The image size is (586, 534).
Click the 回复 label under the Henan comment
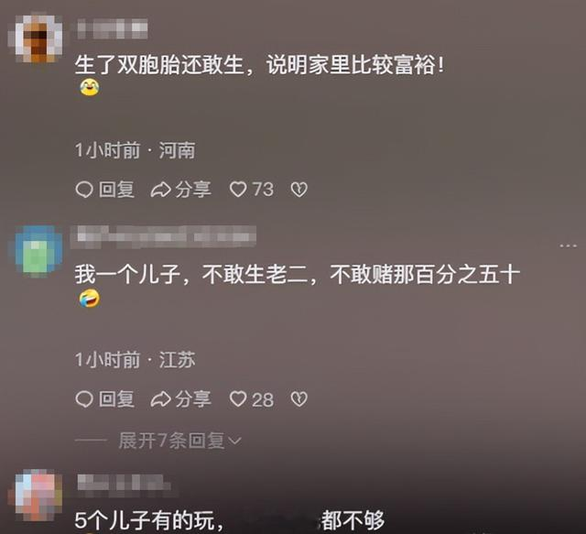click(116, 190)
